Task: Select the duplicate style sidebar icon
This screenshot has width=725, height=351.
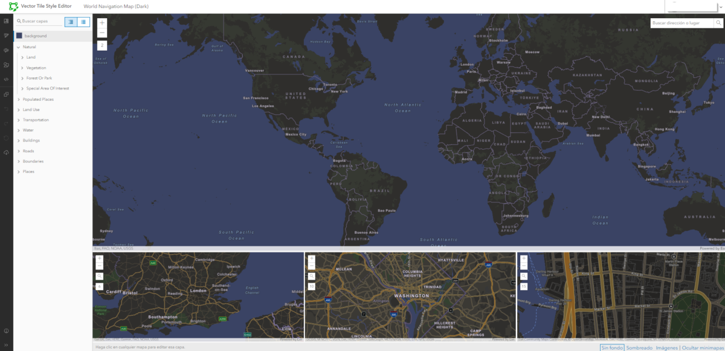Action: click(x=6, y=94)
